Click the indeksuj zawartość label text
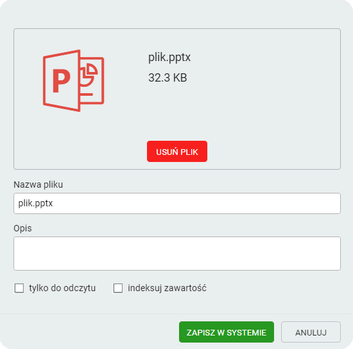The width and height of the screenshot is (353, 349). pyautogui.click(x=167, y=288)
